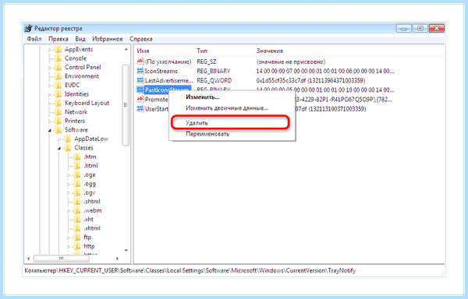
Task: Click the .htm folder icon
Action: coord(77,157)
